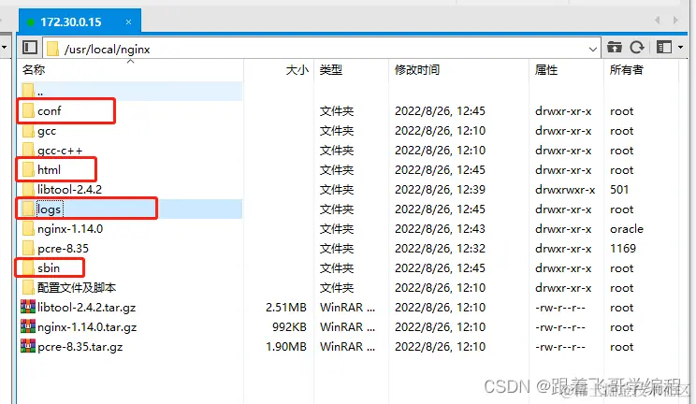This screenshot has width=696, height=404.
Task: Sort by 所有者 column header
Action: [627, 70]
